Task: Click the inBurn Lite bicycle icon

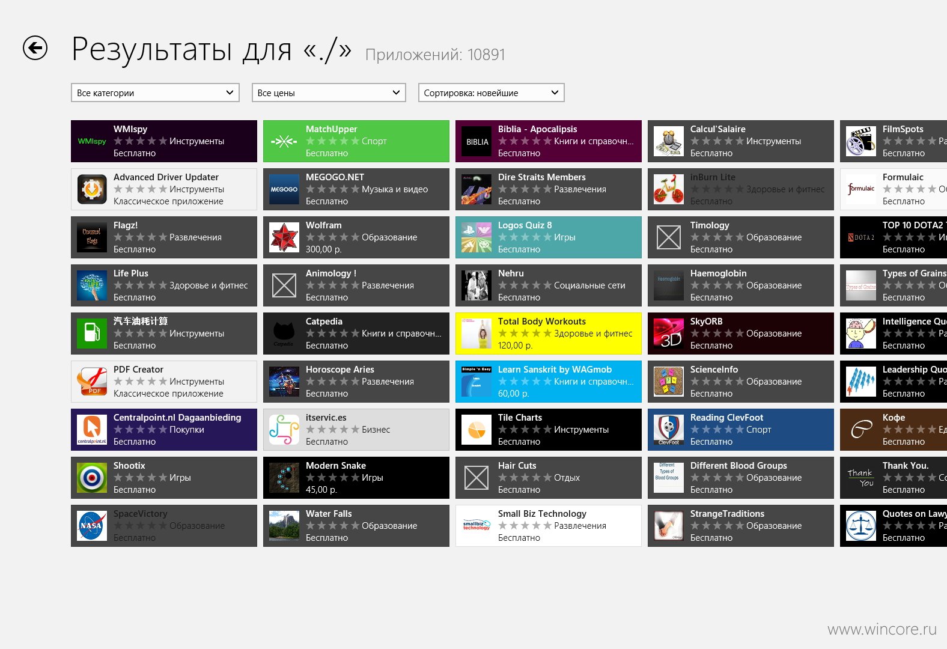Action: click(x=669, y=189)
